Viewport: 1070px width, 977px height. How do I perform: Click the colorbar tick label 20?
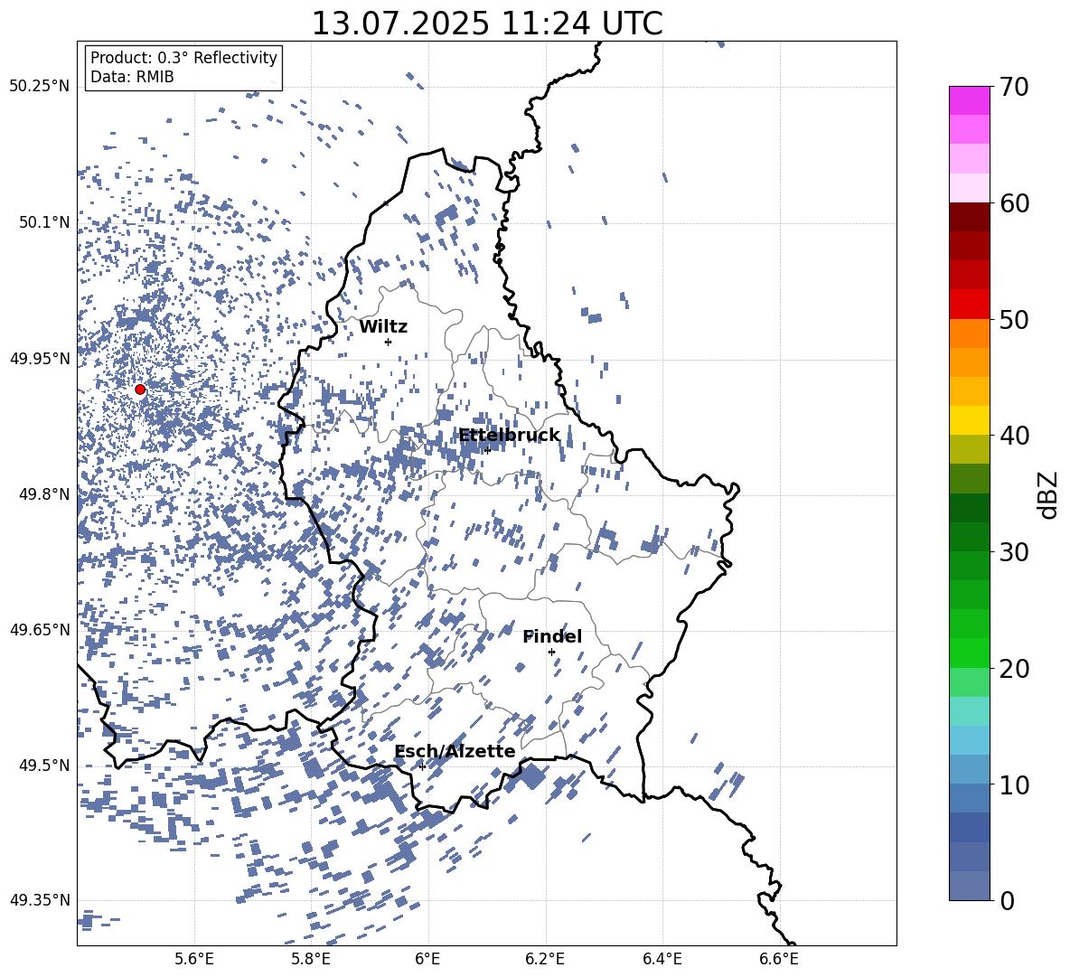coord(1014,669)
